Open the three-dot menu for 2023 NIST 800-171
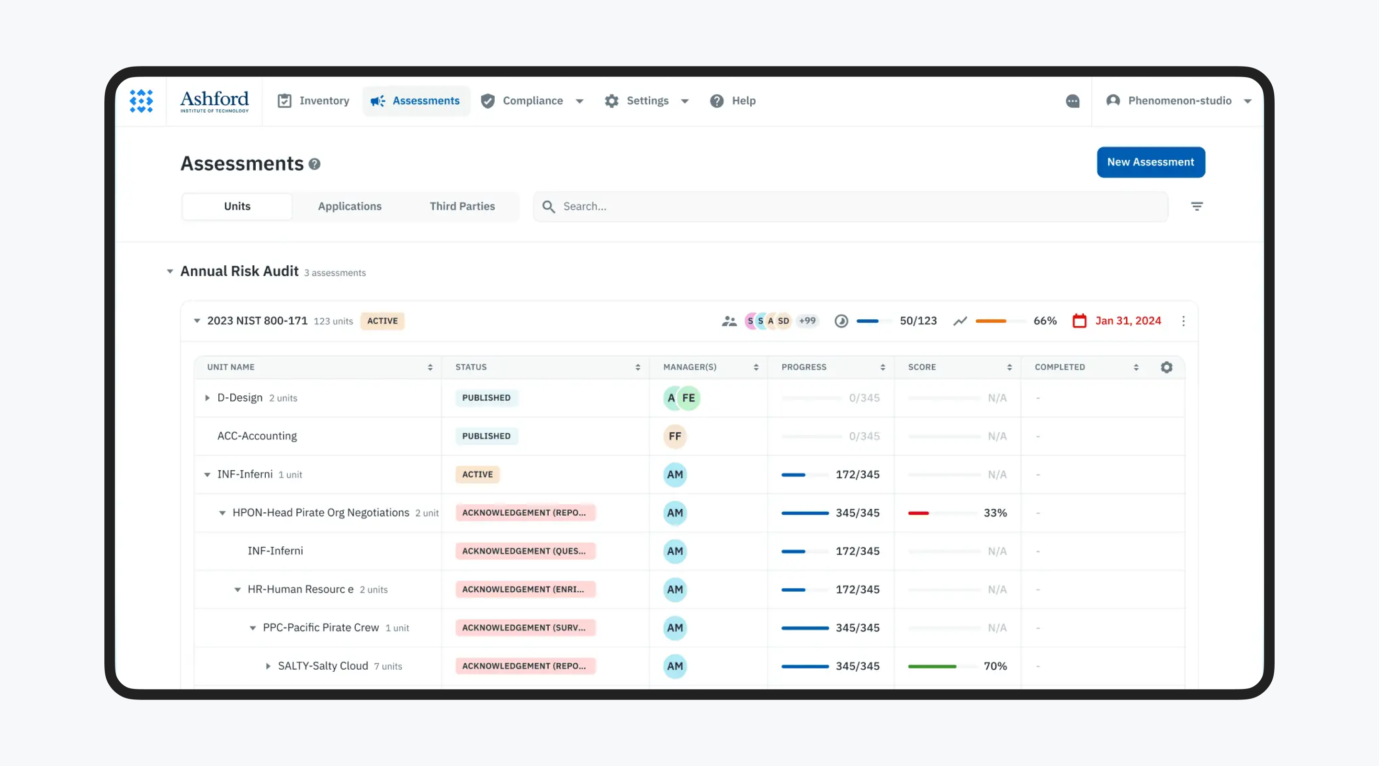Viewport: 1379px width, 766px height. (1184, 321)
